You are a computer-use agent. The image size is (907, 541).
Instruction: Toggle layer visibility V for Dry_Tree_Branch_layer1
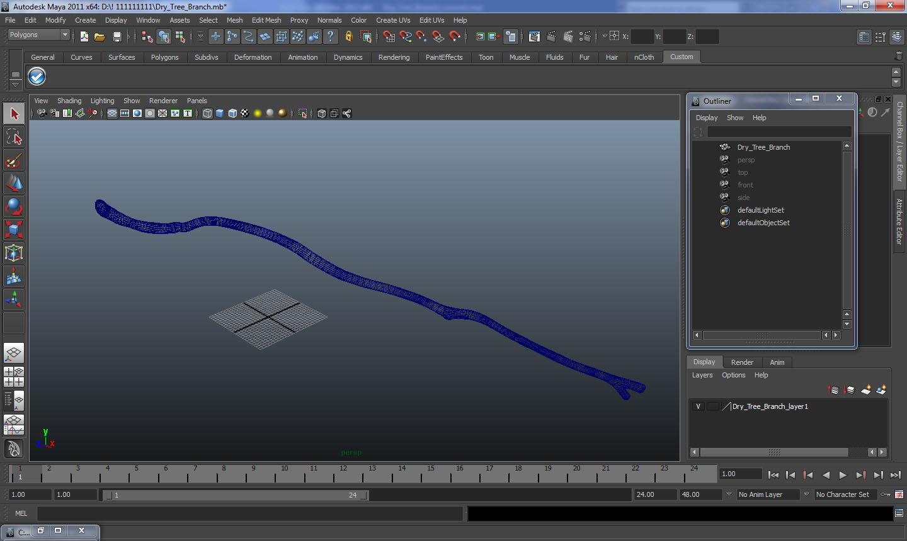click(x=698, y=406)
